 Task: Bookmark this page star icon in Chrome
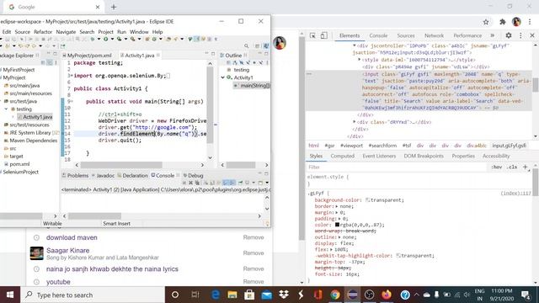(x=486, y=22)
